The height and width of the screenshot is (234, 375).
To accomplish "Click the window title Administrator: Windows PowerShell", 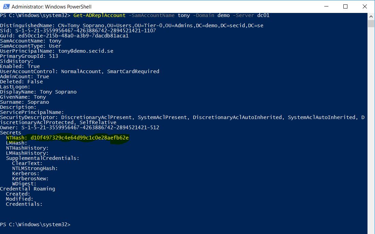I will click(51, 7).
